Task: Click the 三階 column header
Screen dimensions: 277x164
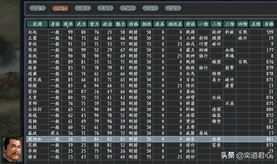Action: click(x=230, y=24)
